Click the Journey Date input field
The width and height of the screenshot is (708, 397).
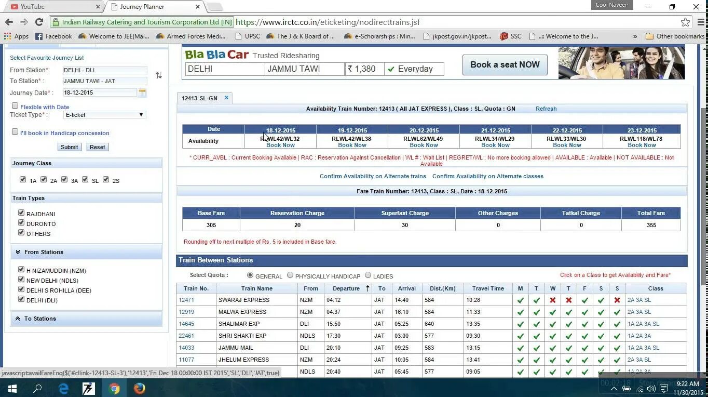tap(100, 92)
